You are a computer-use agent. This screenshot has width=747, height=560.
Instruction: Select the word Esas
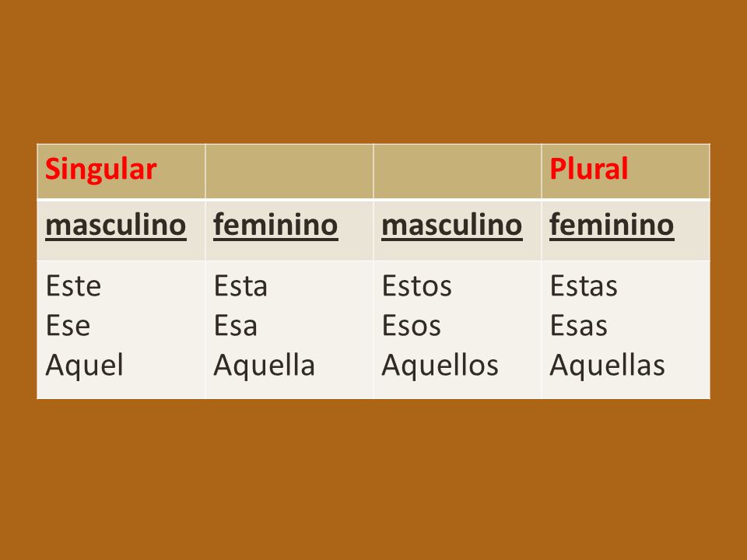pos(579,326)
